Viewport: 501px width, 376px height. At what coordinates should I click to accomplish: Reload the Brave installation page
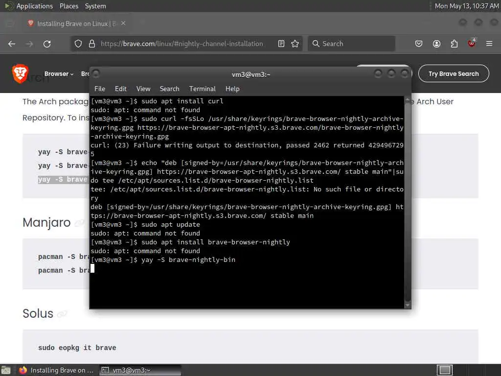click(47, 44)
